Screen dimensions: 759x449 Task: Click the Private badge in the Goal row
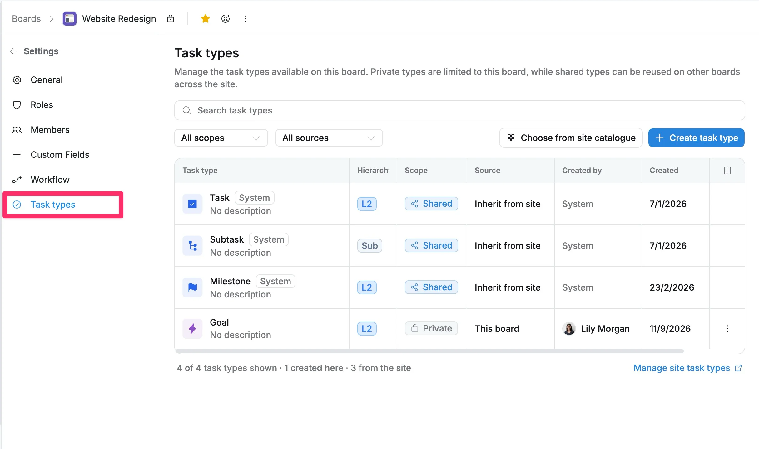[431, 328]
